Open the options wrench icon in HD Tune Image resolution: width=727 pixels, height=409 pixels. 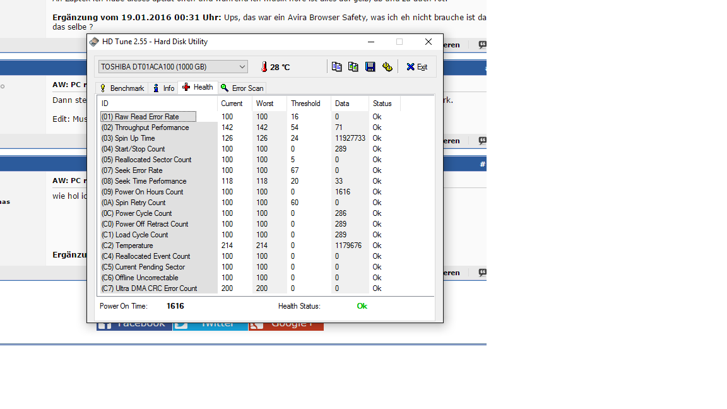point(387,67)
